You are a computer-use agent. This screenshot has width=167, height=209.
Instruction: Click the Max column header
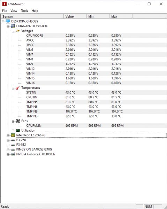121,16
